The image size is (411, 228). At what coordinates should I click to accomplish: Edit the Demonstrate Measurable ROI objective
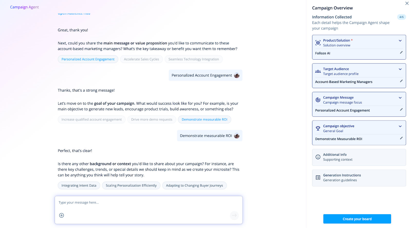tap(401, 138)
